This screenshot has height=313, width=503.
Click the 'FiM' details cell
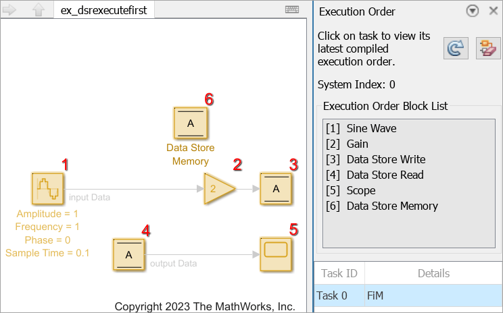tap(434, 295)
